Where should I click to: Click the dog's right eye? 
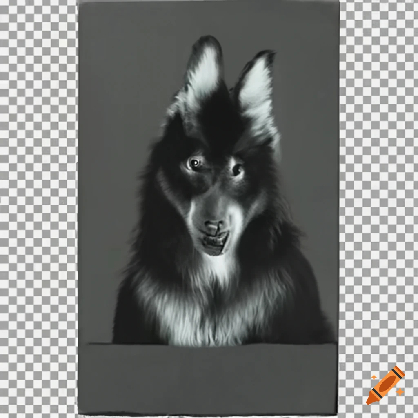point(237,169)
